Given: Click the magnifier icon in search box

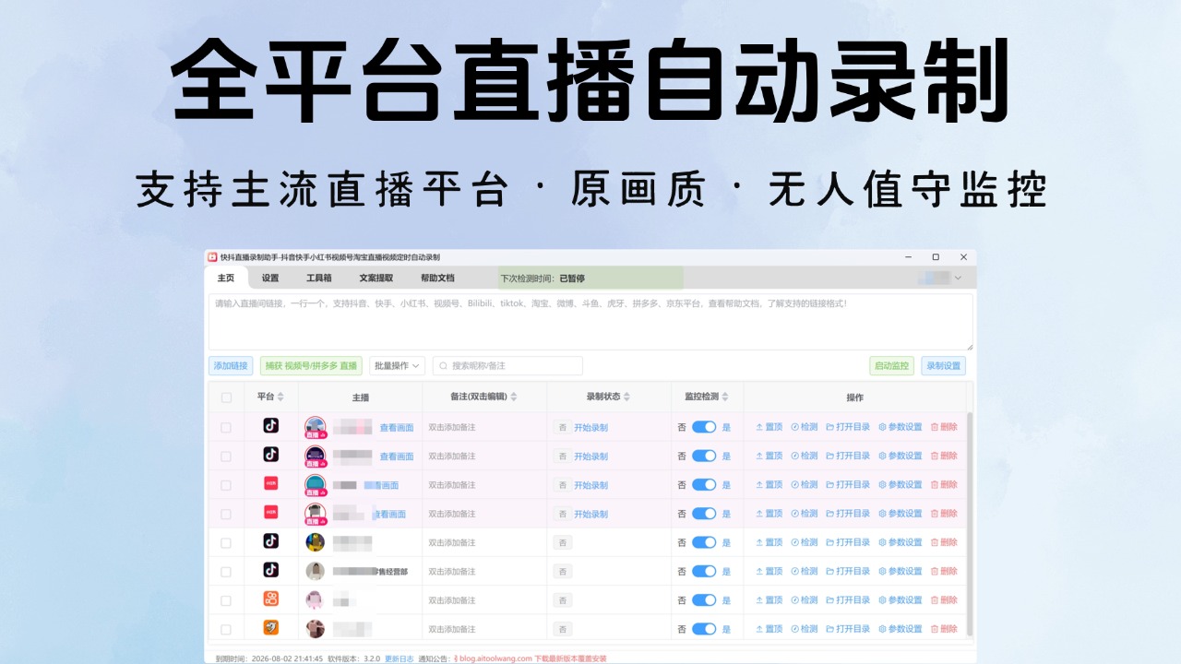Looking at the screenshot, I should tap(442, 365).
